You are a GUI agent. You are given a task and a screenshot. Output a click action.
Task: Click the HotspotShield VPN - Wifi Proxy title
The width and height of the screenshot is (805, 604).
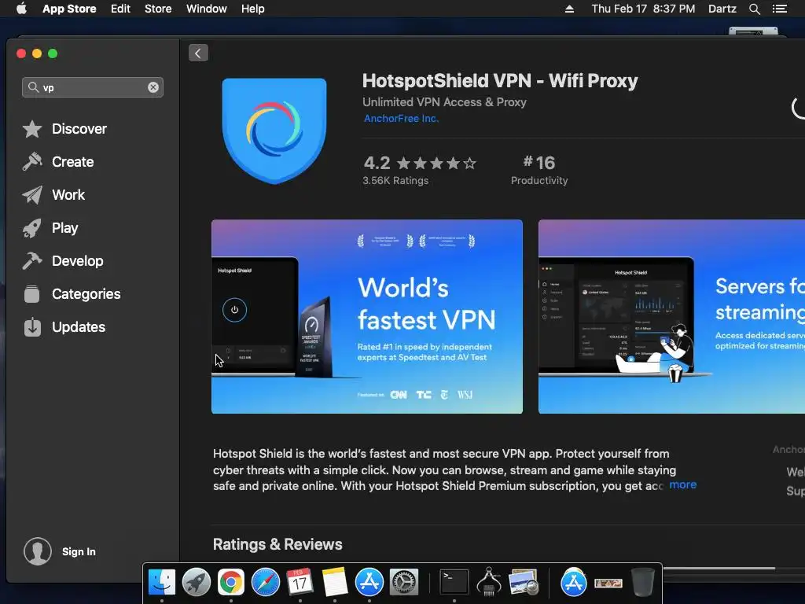pos(500,81)
